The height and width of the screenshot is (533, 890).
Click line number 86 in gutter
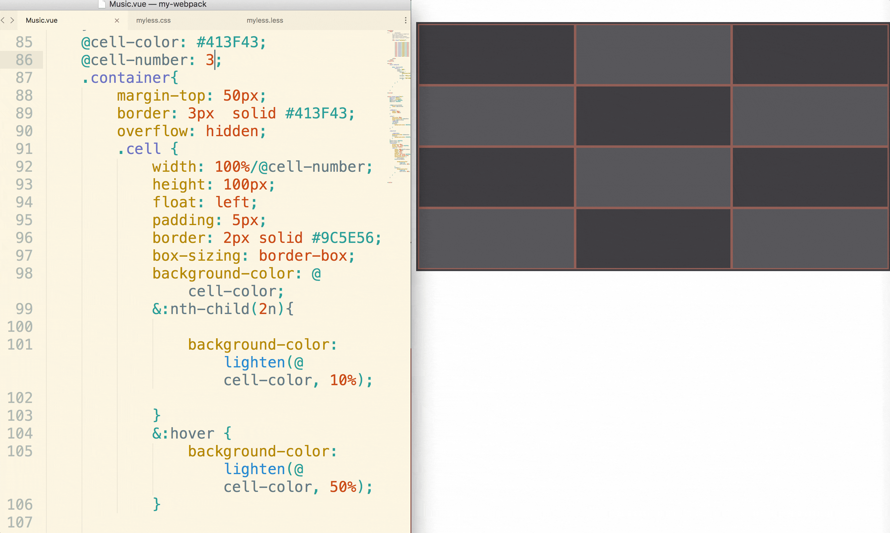click(x=24, y=60)
